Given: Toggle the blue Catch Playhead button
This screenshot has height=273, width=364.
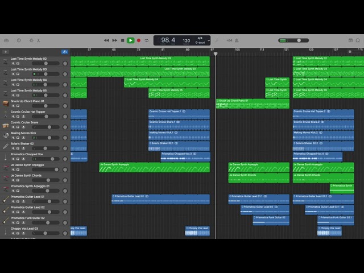Looking at the screenshot, I should point(65,52).
